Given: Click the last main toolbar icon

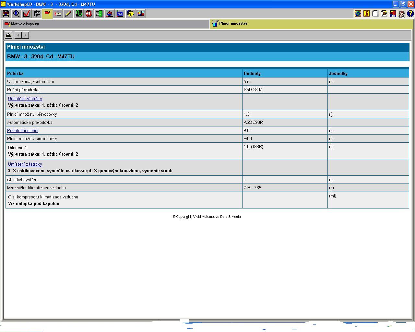Looking at the screenshot, I should [x=141, y=14].
